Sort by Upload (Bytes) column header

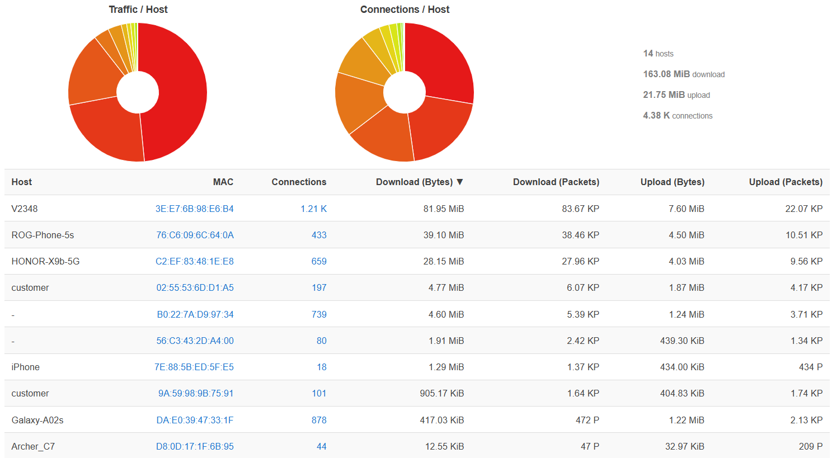coord(673,182)
